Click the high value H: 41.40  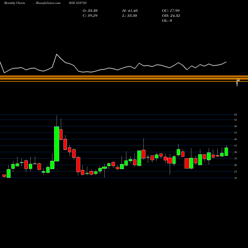click(130, 11)
